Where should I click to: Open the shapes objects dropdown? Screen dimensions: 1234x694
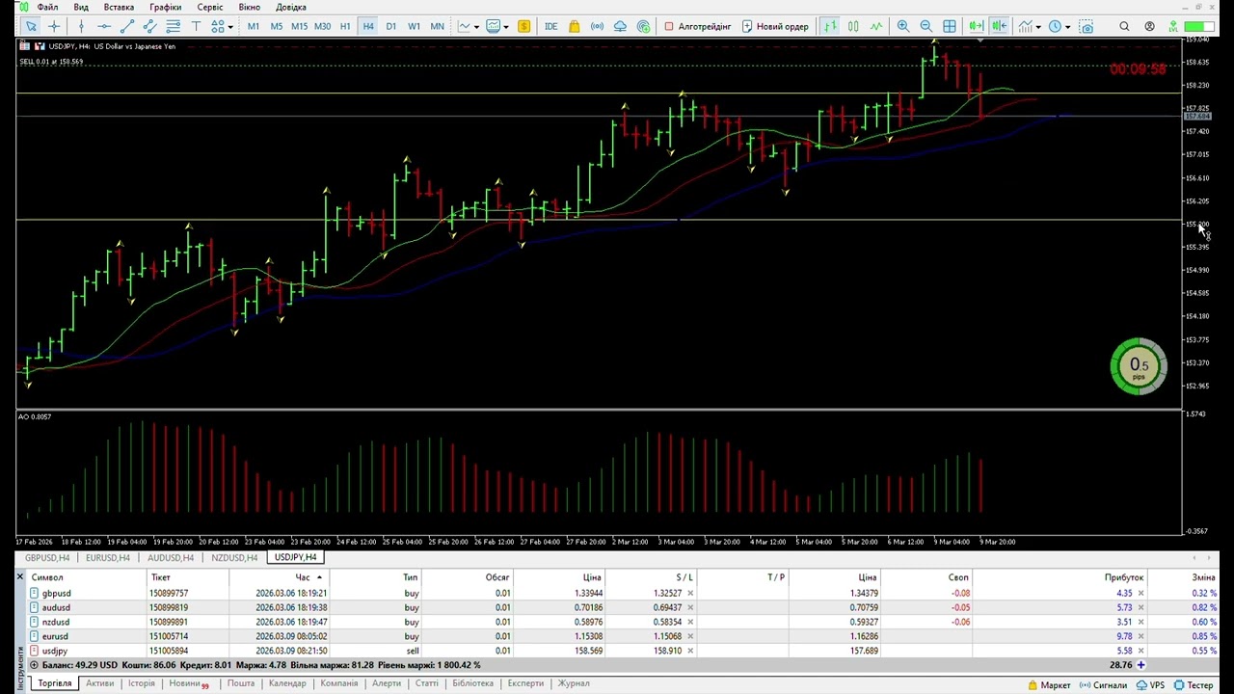pyautogui.click(x=222, y=26)
